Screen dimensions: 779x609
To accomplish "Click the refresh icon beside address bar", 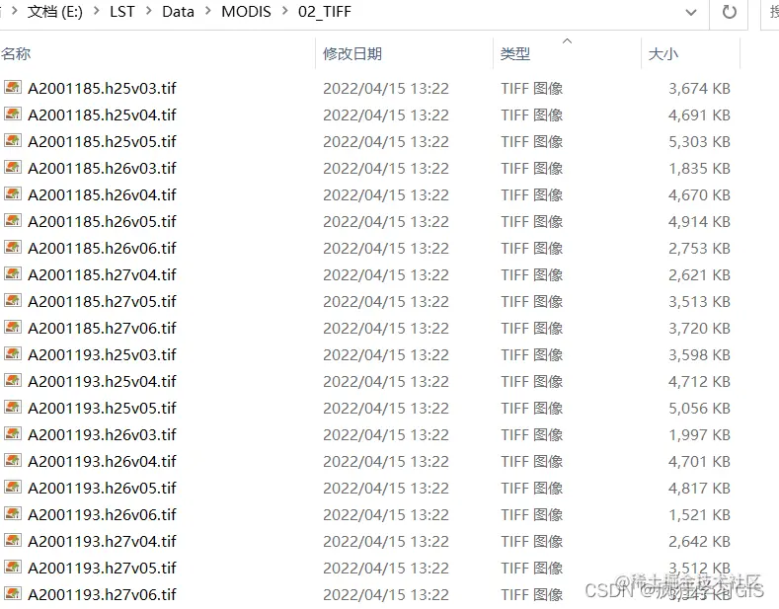I will tap(729, 12).
